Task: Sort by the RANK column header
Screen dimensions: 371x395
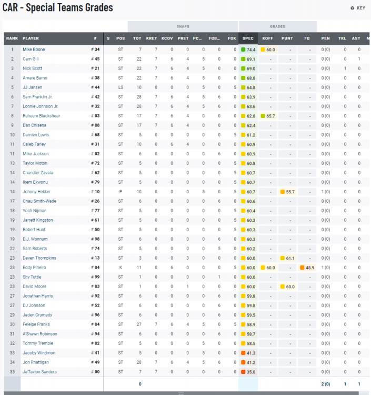Action: coord(12,38)
